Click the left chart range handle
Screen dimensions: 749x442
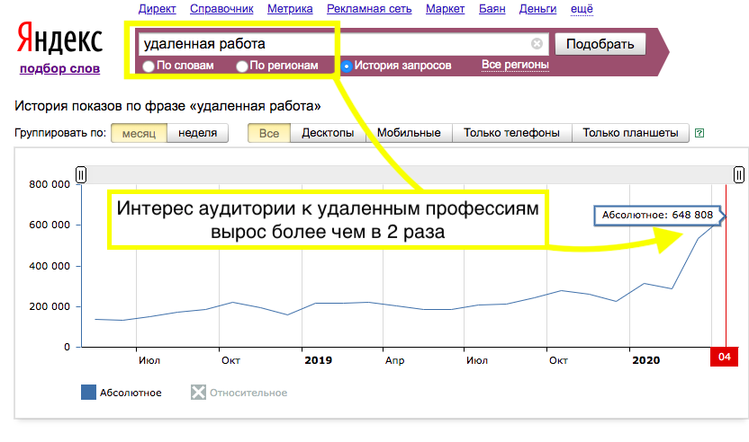click(81, 174)
